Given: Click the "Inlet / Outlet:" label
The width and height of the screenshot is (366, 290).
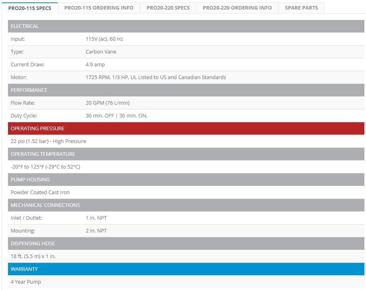Looking at the screenshot, I should [x=26, y=218].
